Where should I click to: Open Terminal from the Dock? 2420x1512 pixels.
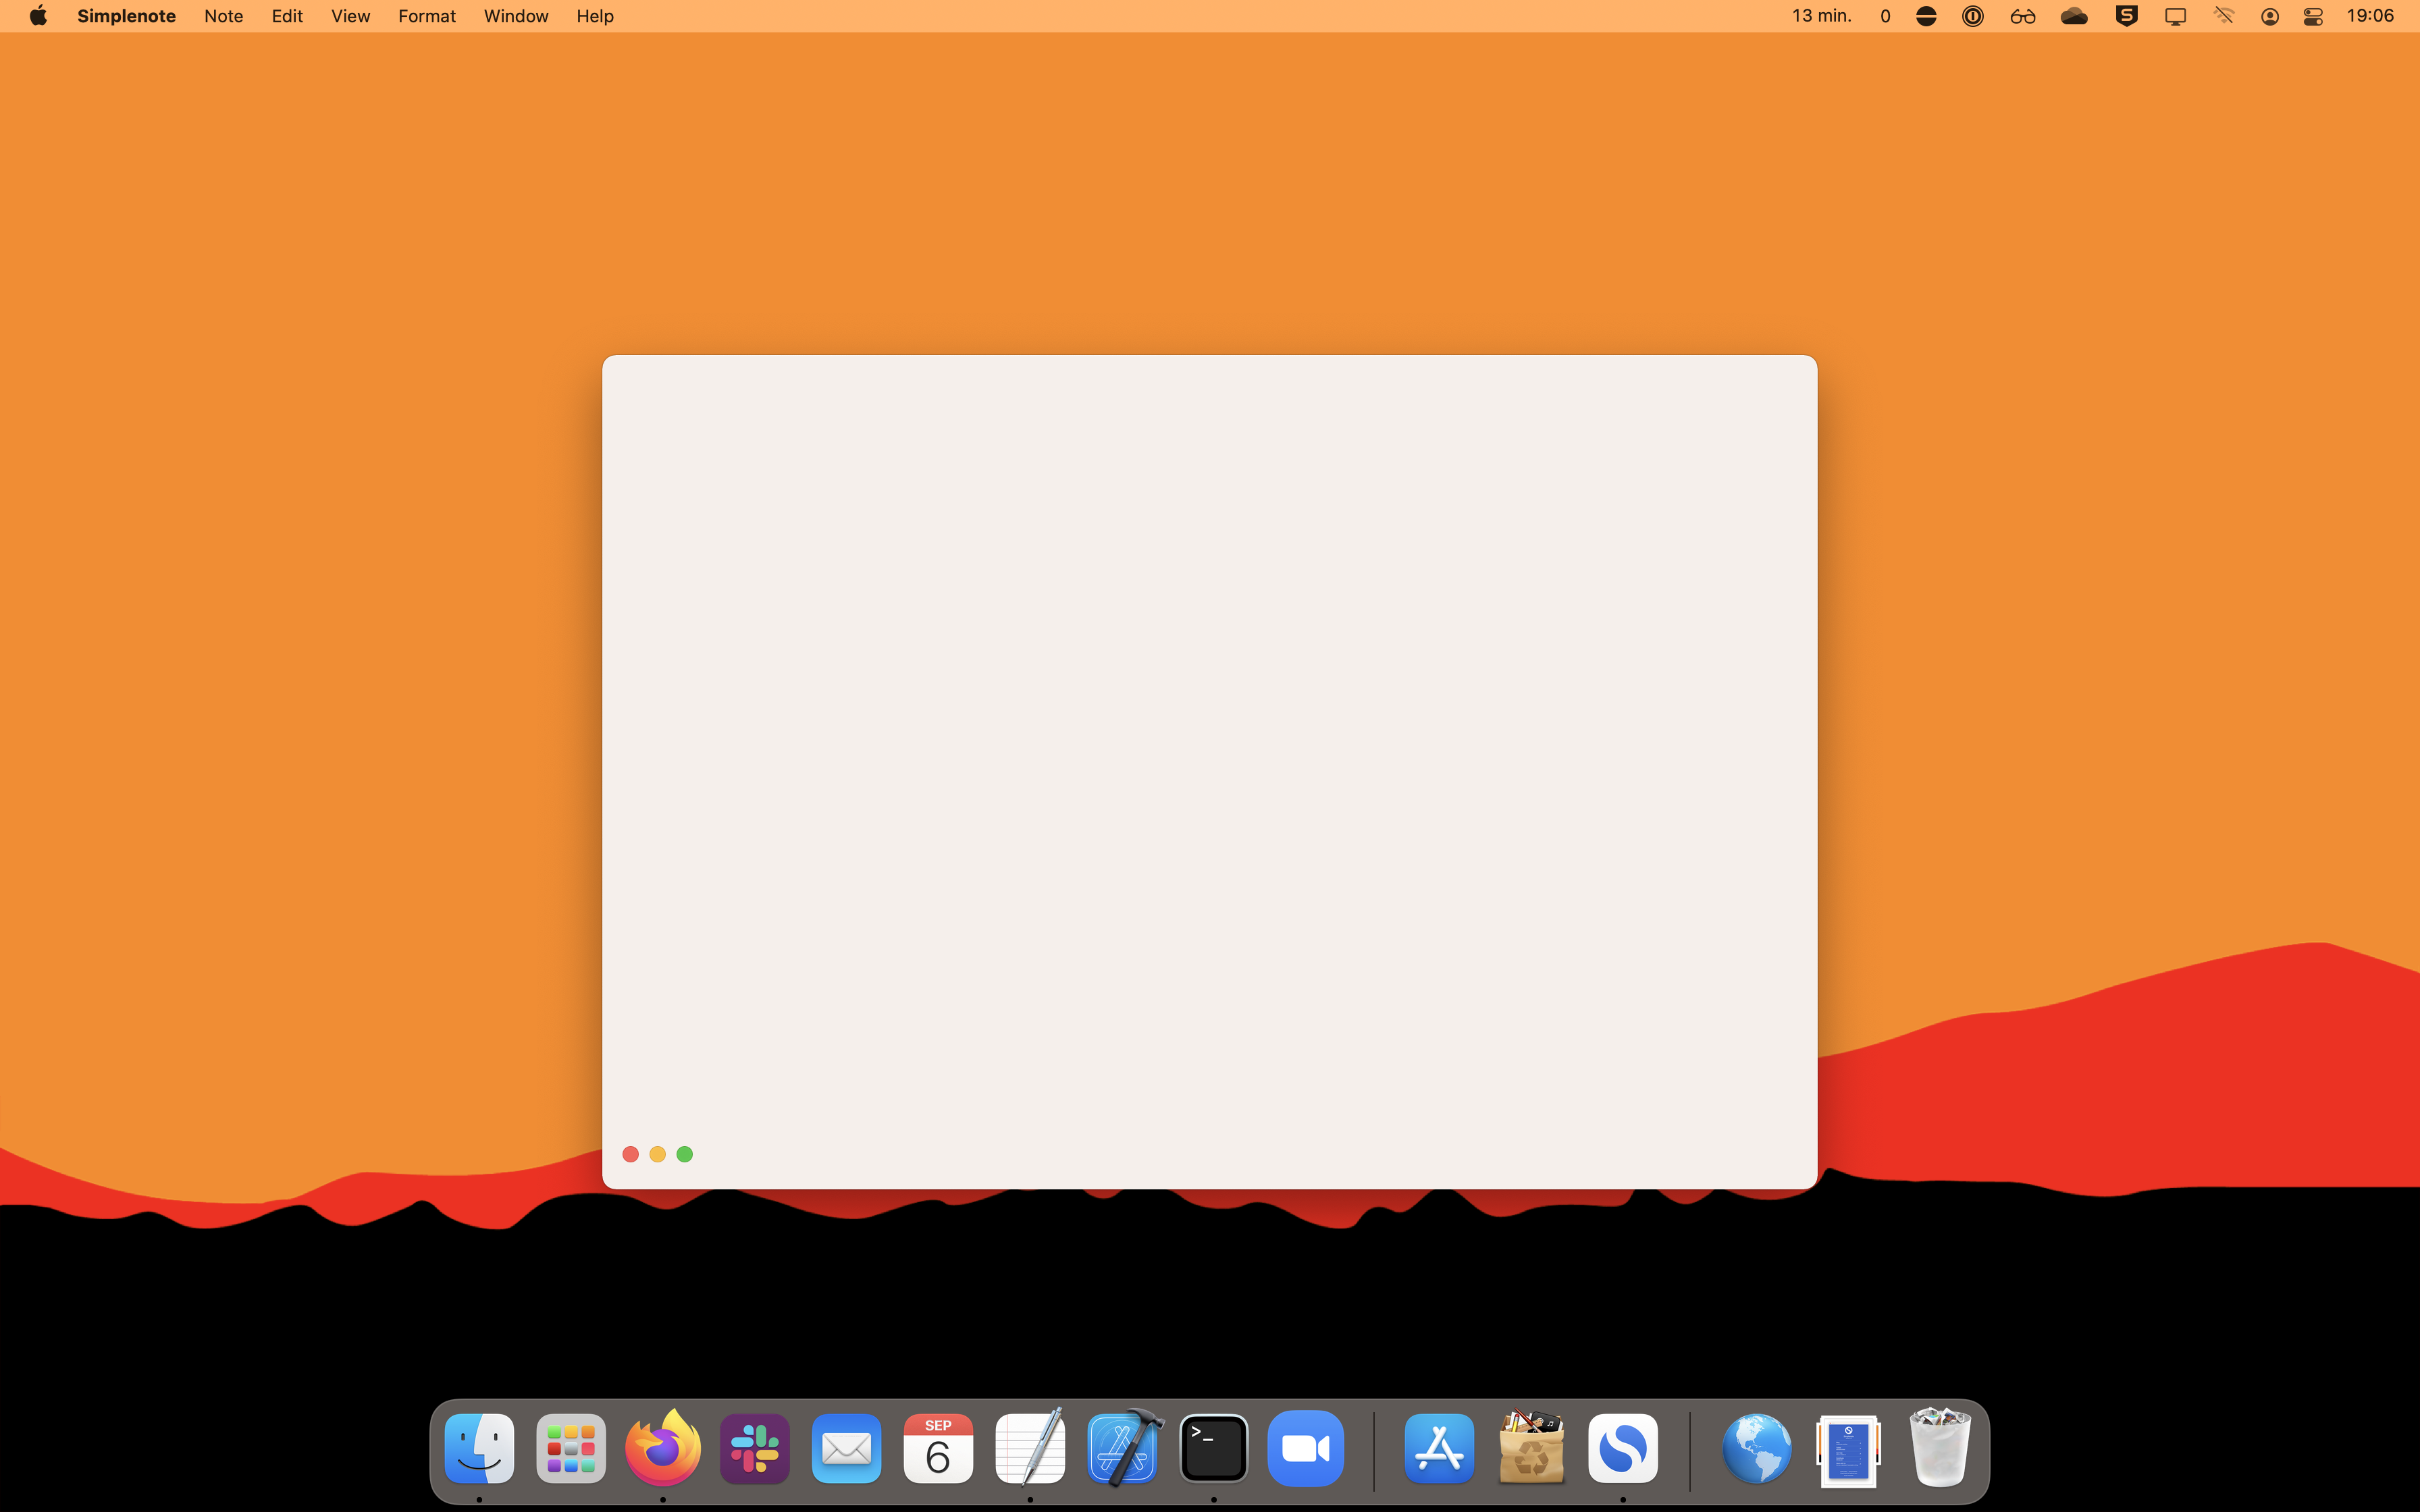click(1213, 1447)
